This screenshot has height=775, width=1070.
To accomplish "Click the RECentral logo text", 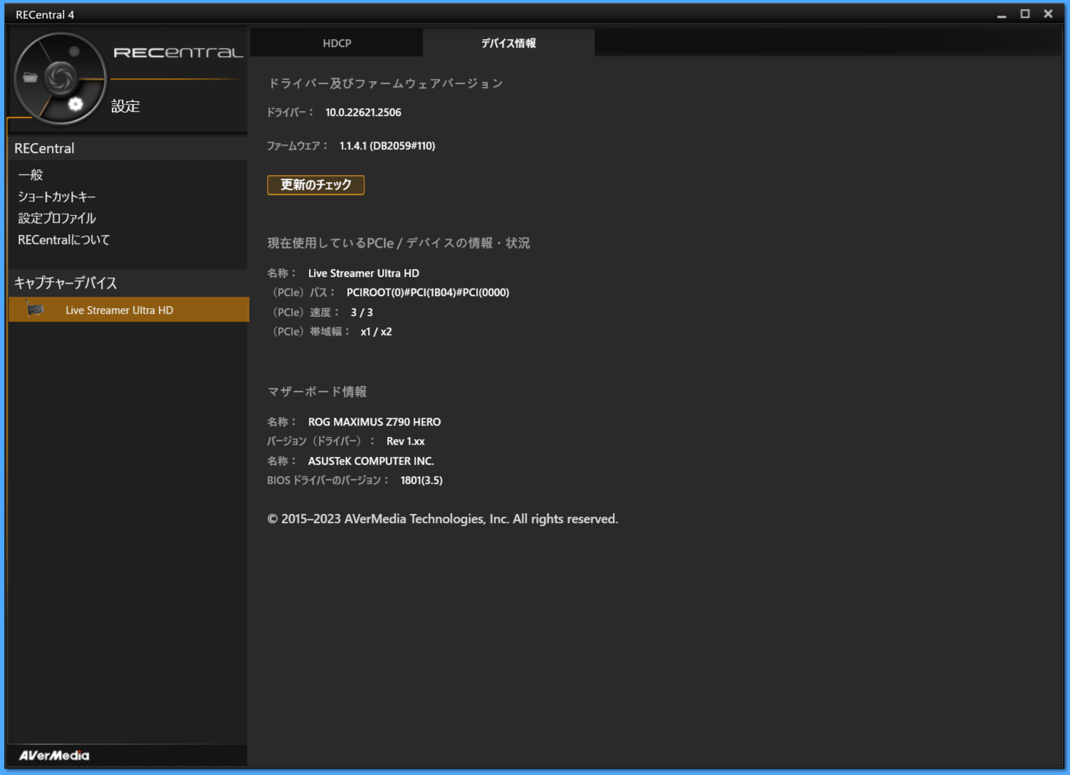I will pos(179,53).
